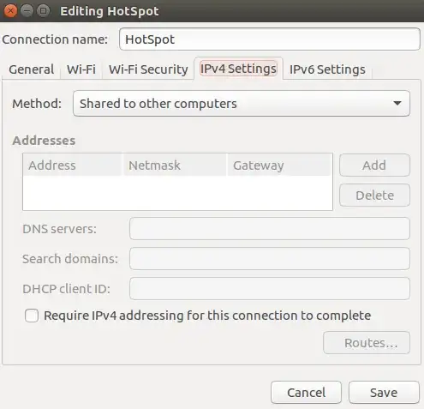Open the 'Shared to other computers' combo box
The height and width of the screenshot is (409, 424).
point(242,104)
